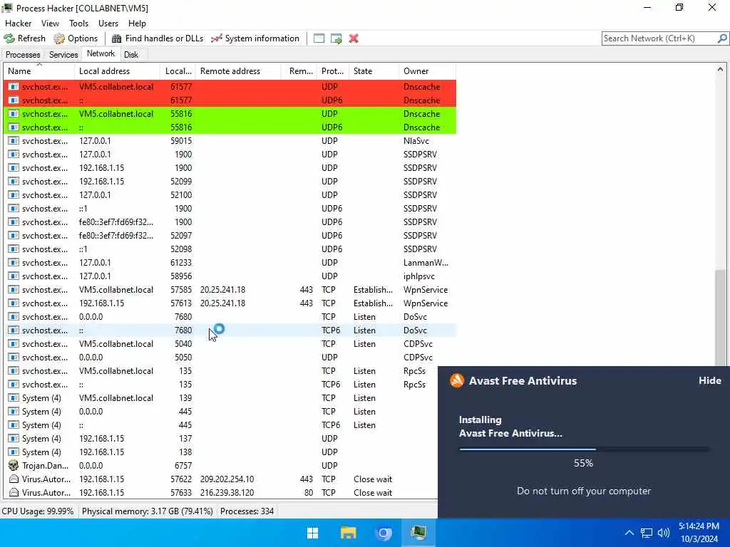Image resolution: width=730 pixels, height=547 pixels.
Task: Click svchost icon on red port 61577 UDP row
Action: tap(14, 86)
